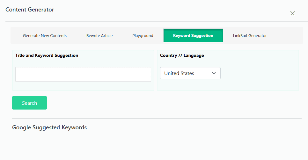
Task: Click the Content Generator dialog title
Action: (30, 10)
